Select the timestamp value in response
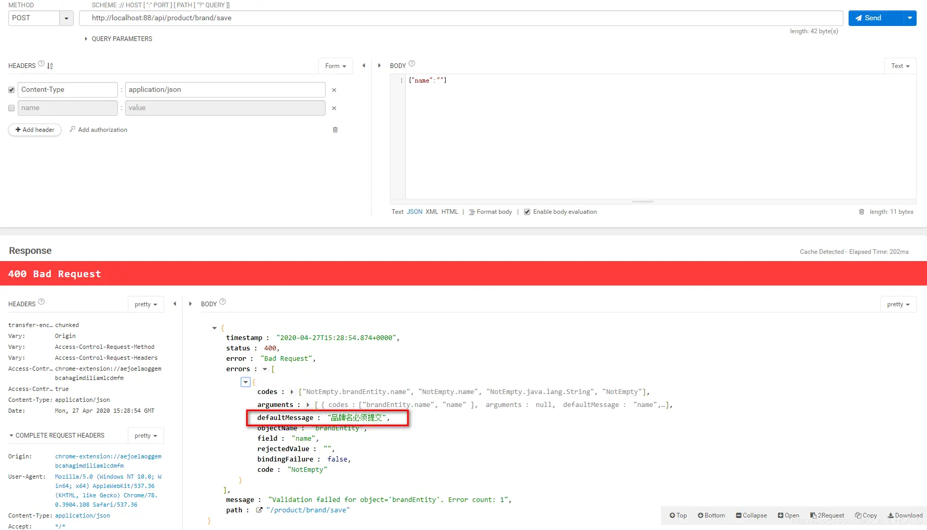The image size is (927, 530). (x=338, y=338)
